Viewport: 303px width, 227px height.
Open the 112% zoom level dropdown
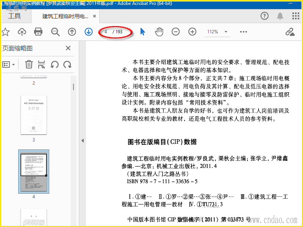(x=225, y=32)
